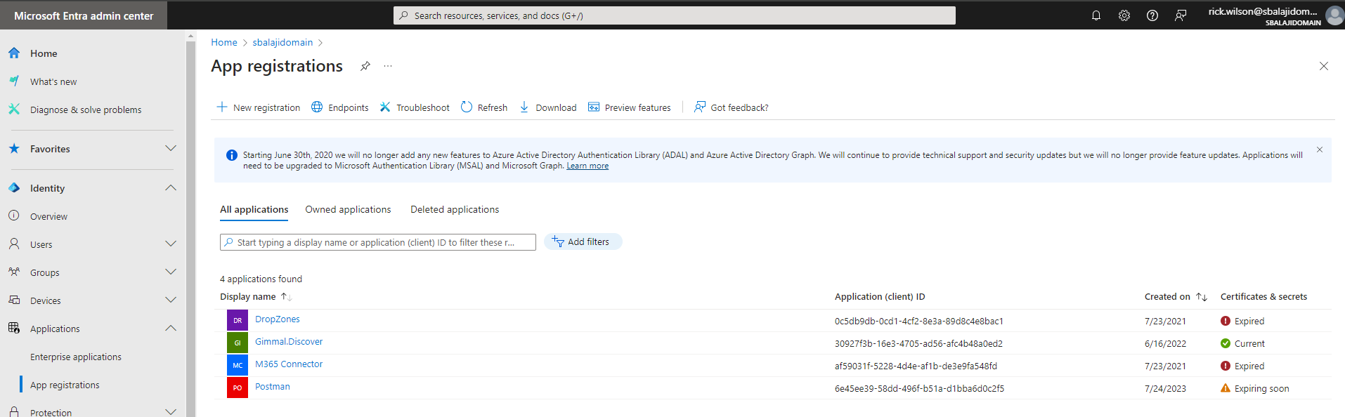Open the notifications bell icon
This screenshot has height=417, width=1345.
pos(1096,15)
